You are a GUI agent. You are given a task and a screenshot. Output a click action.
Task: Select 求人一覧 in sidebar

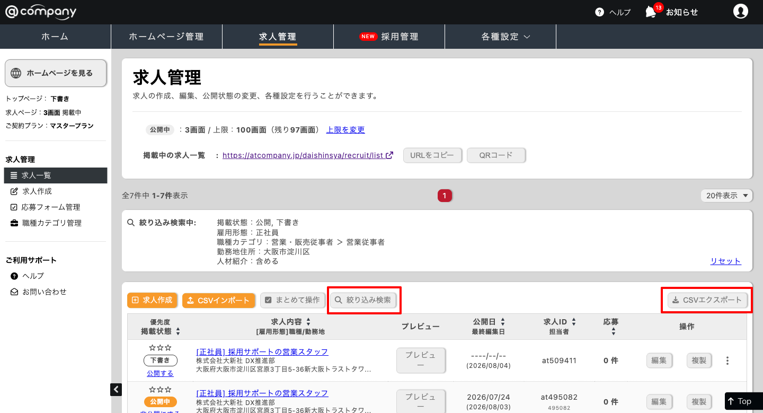tap(56, 175)
